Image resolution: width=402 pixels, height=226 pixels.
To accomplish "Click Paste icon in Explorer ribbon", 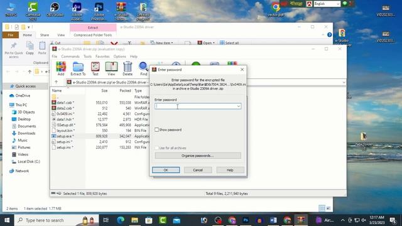I will tap(42, 48).
